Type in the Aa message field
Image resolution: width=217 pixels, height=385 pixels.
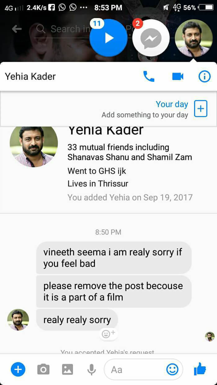coord(136,369)
